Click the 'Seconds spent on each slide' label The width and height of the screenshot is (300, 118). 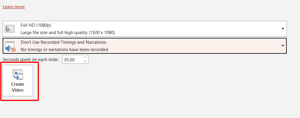[x=31, y=60]
